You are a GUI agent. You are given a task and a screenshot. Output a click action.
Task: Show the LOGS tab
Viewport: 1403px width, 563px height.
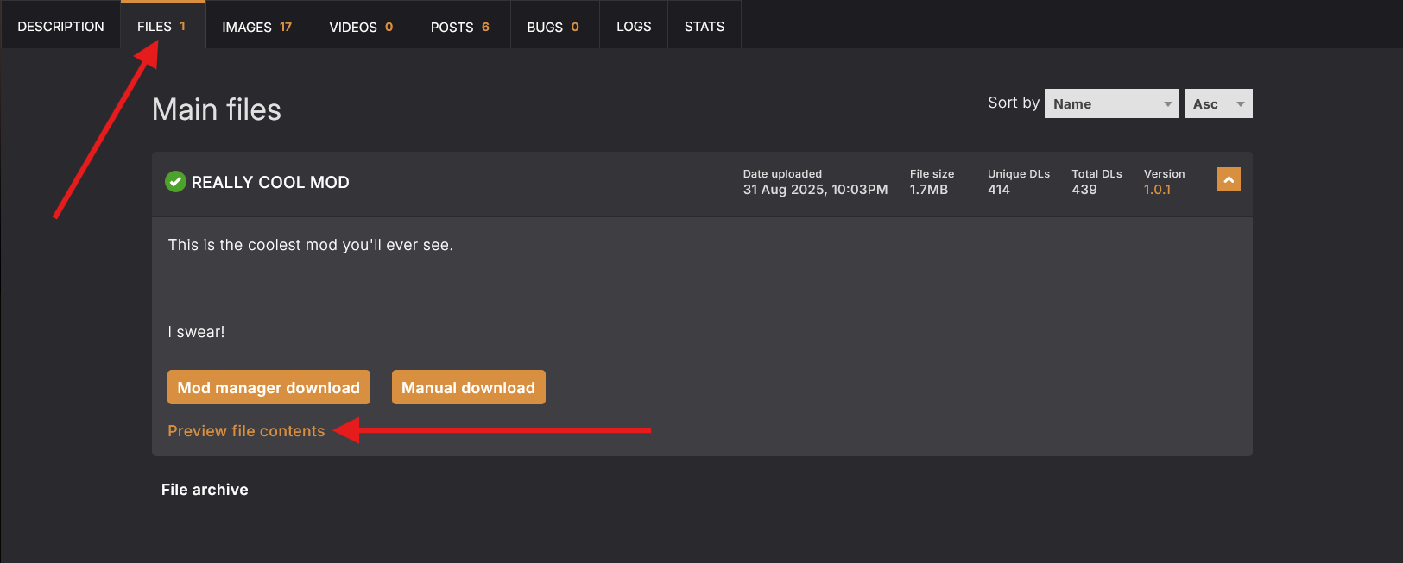pyautogui.click(x=634, y=27)
